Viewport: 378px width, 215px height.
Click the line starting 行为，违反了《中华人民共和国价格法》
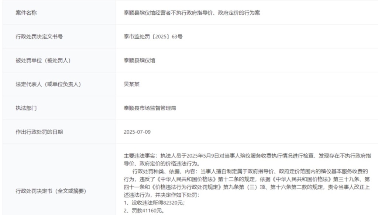pyautogui.click(x=247, y=179)
